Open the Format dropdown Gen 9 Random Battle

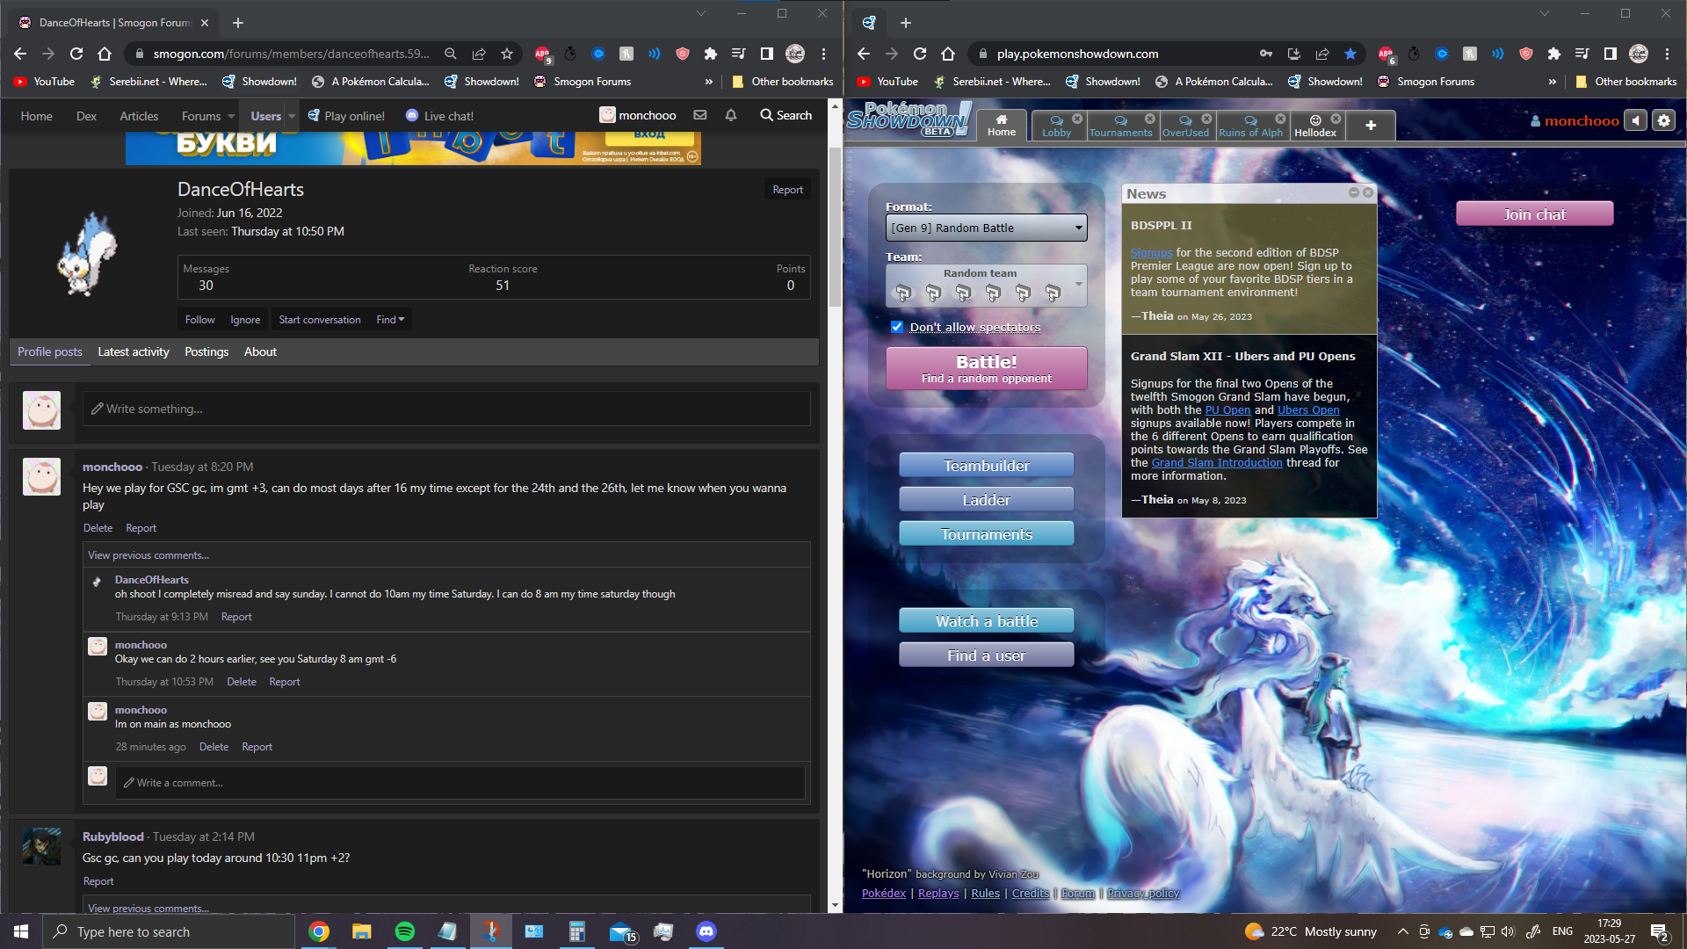986,228
